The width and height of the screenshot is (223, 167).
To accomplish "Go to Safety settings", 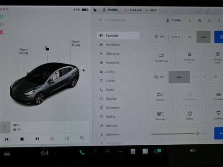I will 108,116.
